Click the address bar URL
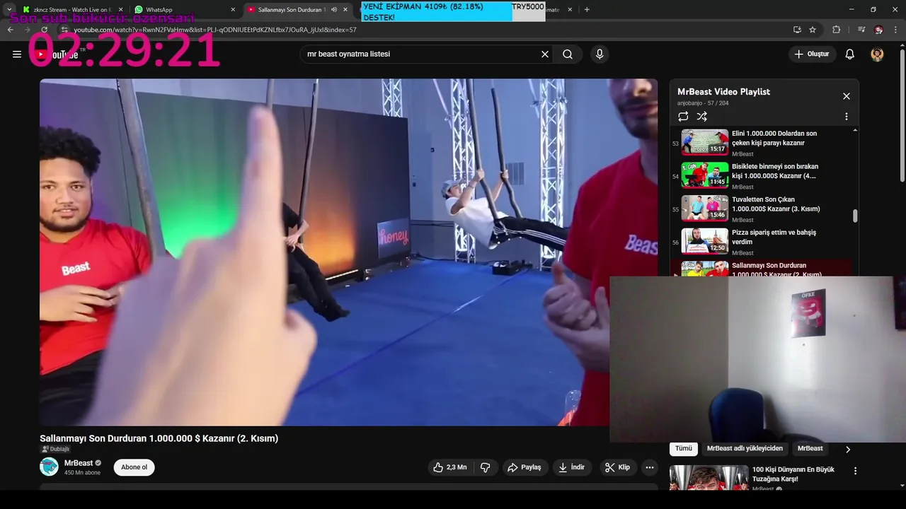The image size is (906, 509). tap(215, 30)
